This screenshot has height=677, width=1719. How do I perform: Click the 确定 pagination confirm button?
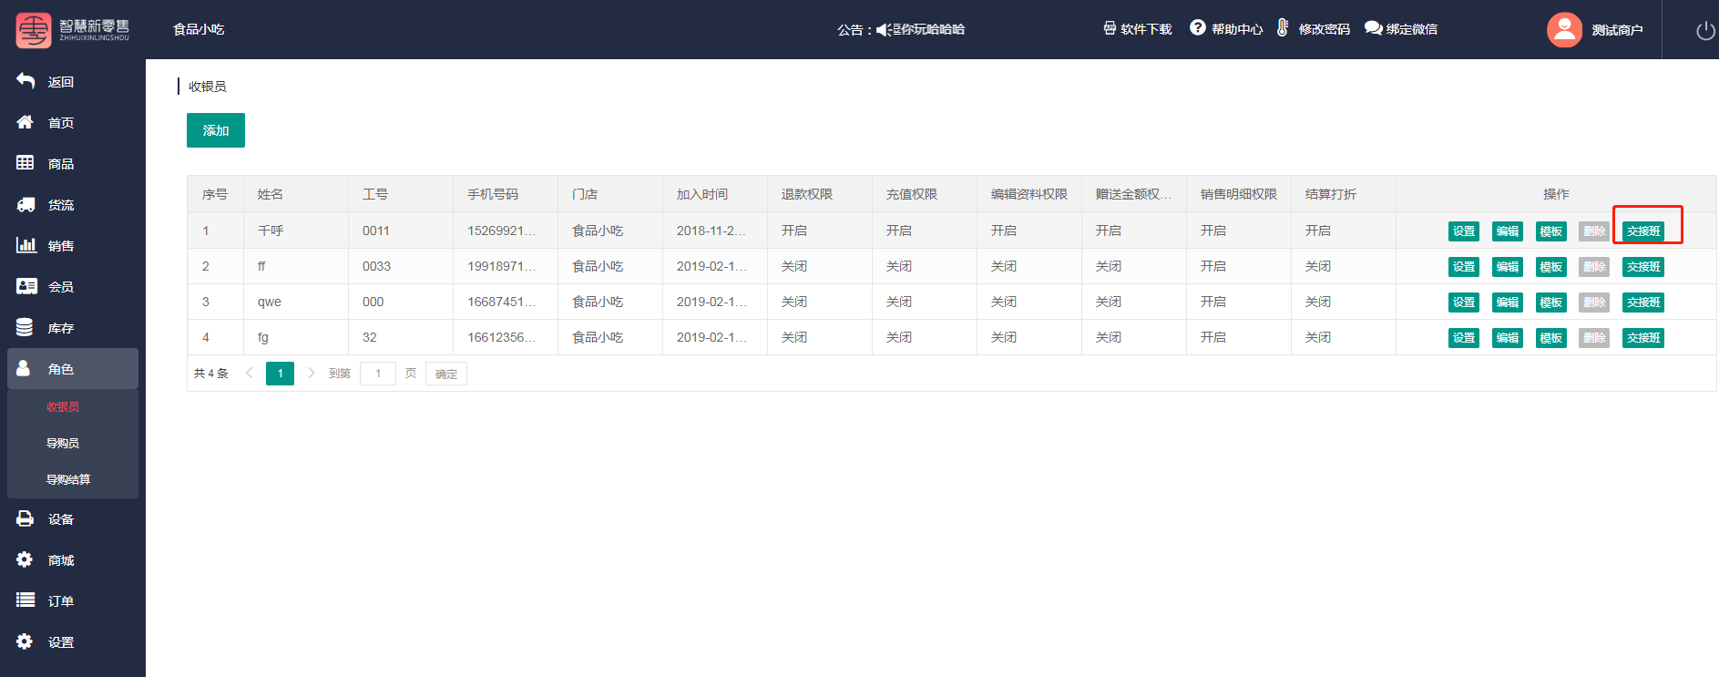tap(446, 374)
